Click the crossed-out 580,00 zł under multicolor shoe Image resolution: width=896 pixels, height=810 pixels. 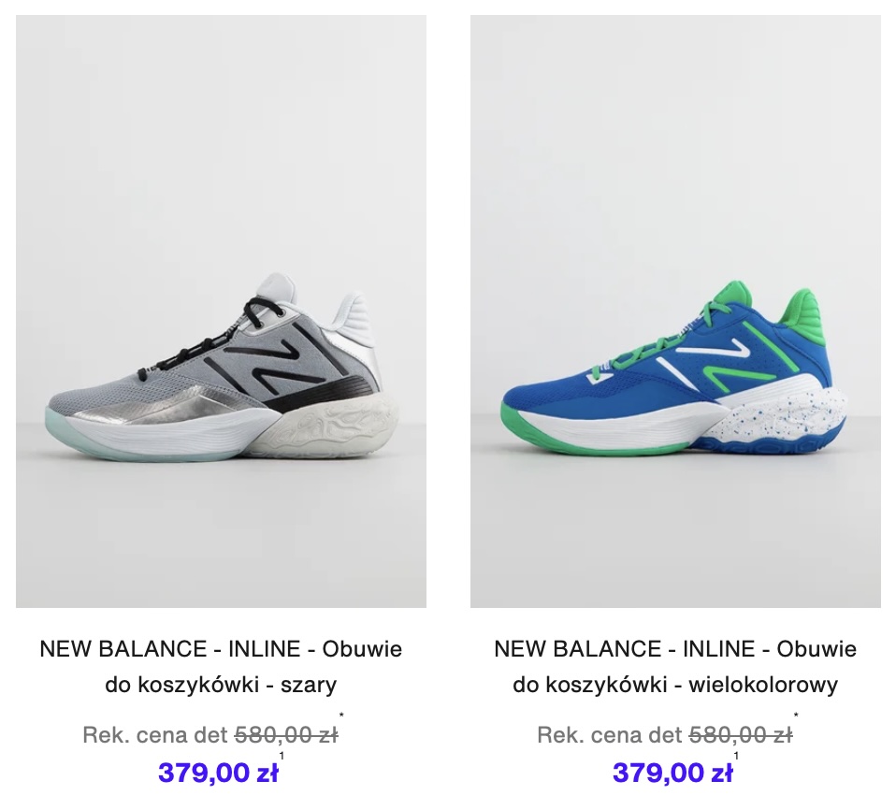741,734
